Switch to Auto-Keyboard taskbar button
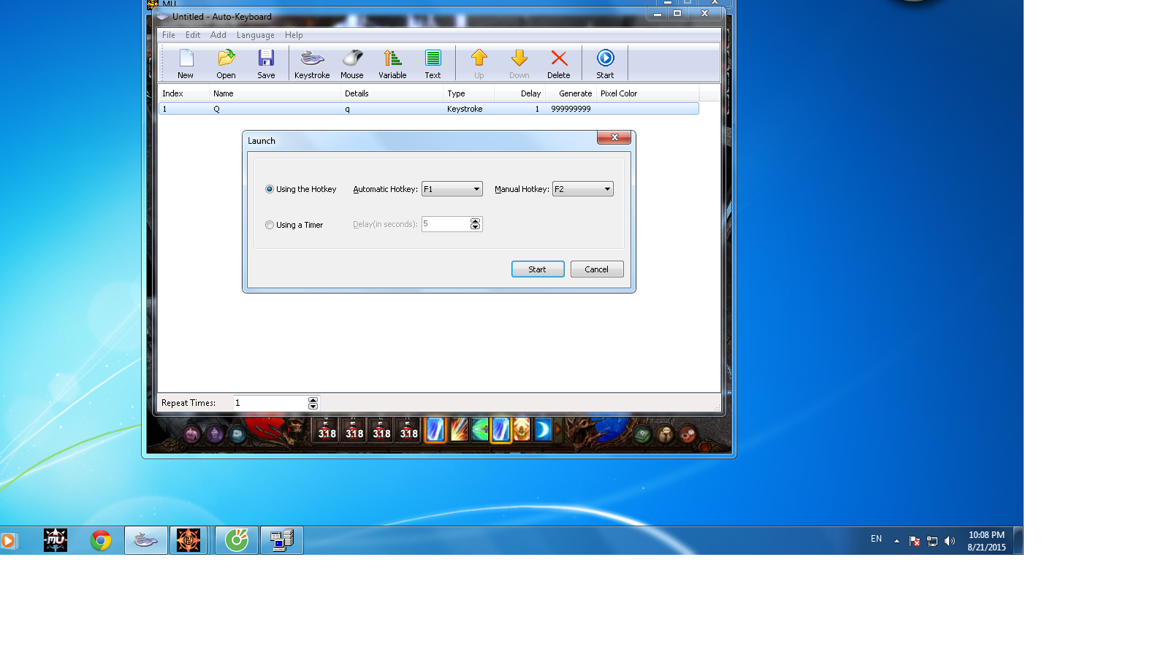 pos(146,540)
